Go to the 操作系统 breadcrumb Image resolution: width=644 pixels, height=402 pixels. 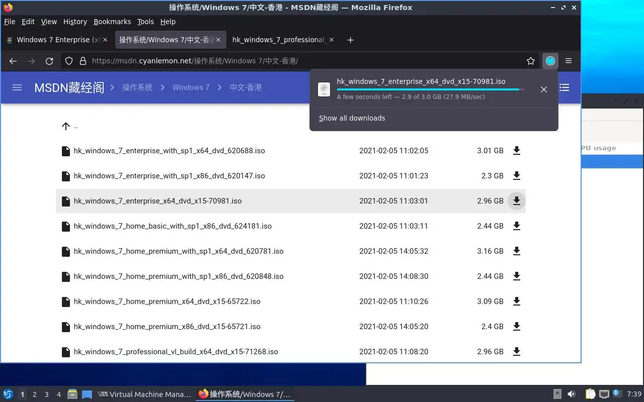(137, 87)
